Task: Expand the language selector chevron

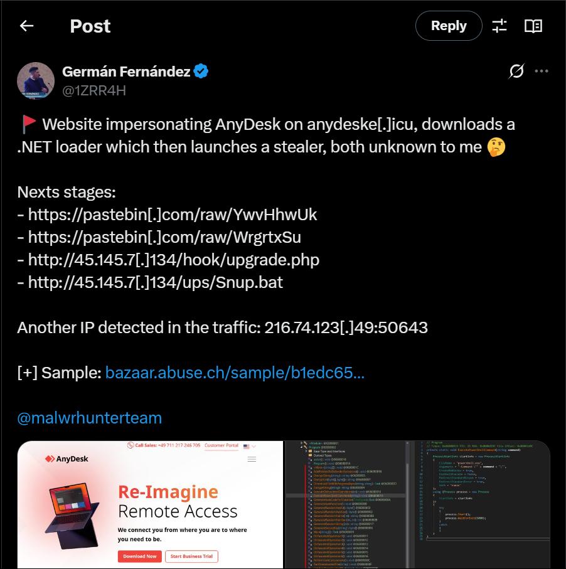Action: (x=254, y=445)
